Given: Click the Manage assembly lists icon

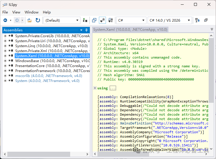Looking at the screenshot, I should [x=85, y=20].
